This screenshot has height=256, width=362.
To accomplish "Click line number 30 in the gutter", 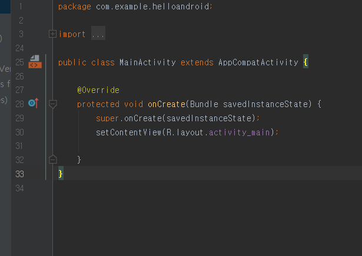I will pos(19,132).
